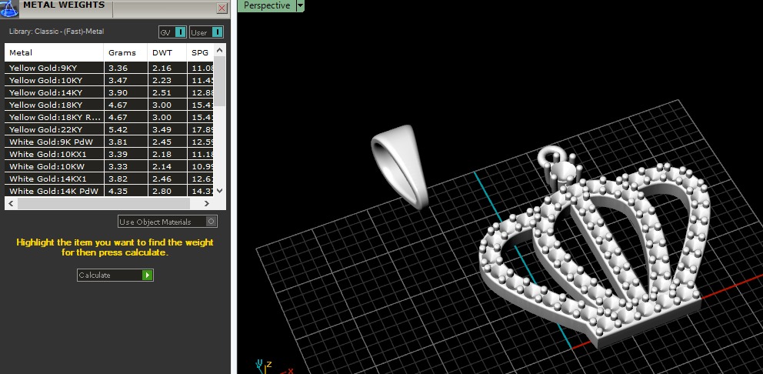Click the Library: Classic - (Fast)-Metal label

click(x=56, y=32)
